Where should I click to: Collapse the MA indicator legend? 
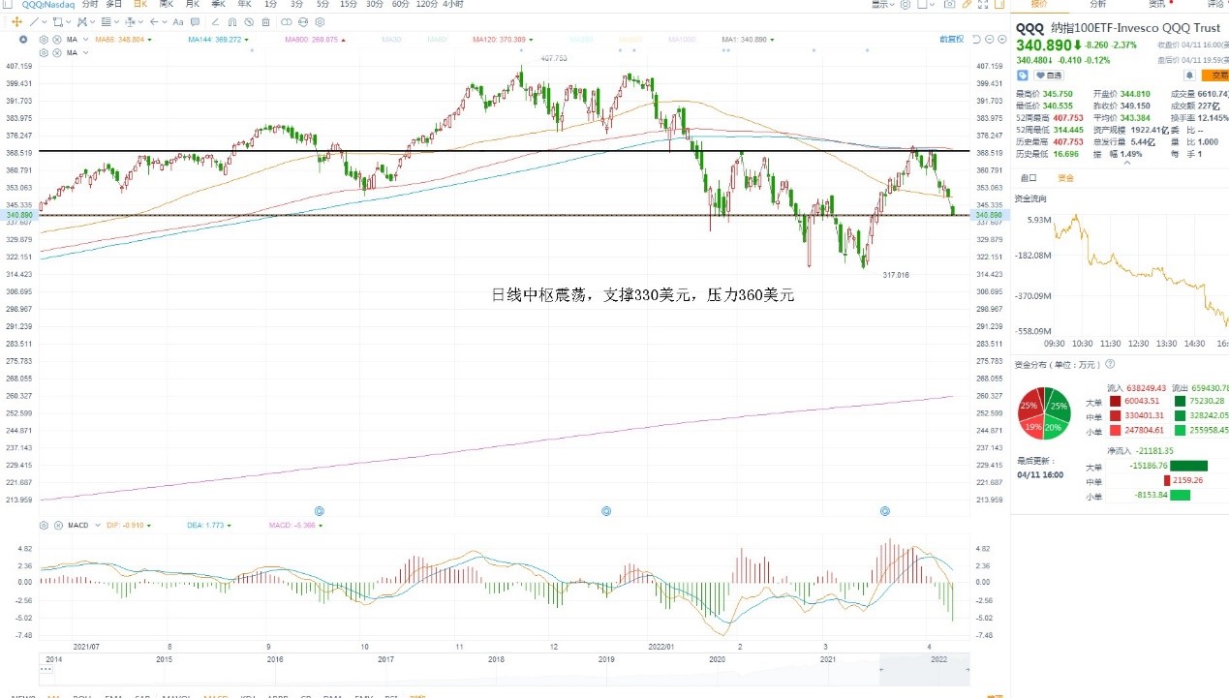(23, 40)
